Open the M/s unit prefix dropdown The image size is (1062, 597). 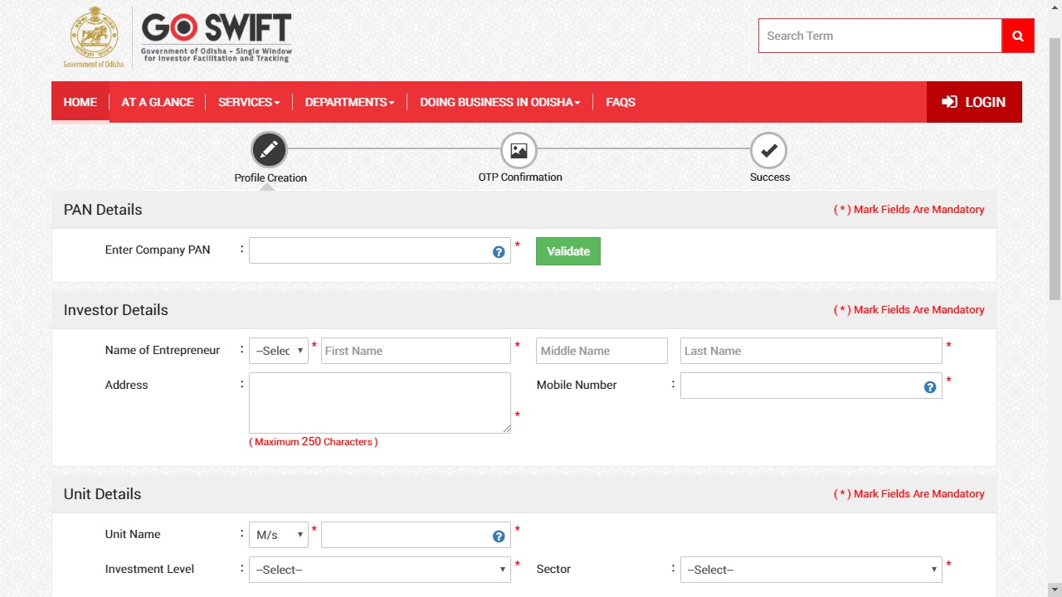279,535
